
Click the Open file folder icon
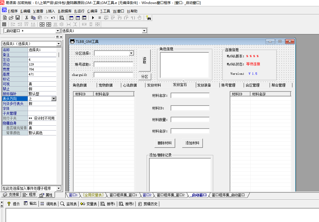(x=11, y=18)
